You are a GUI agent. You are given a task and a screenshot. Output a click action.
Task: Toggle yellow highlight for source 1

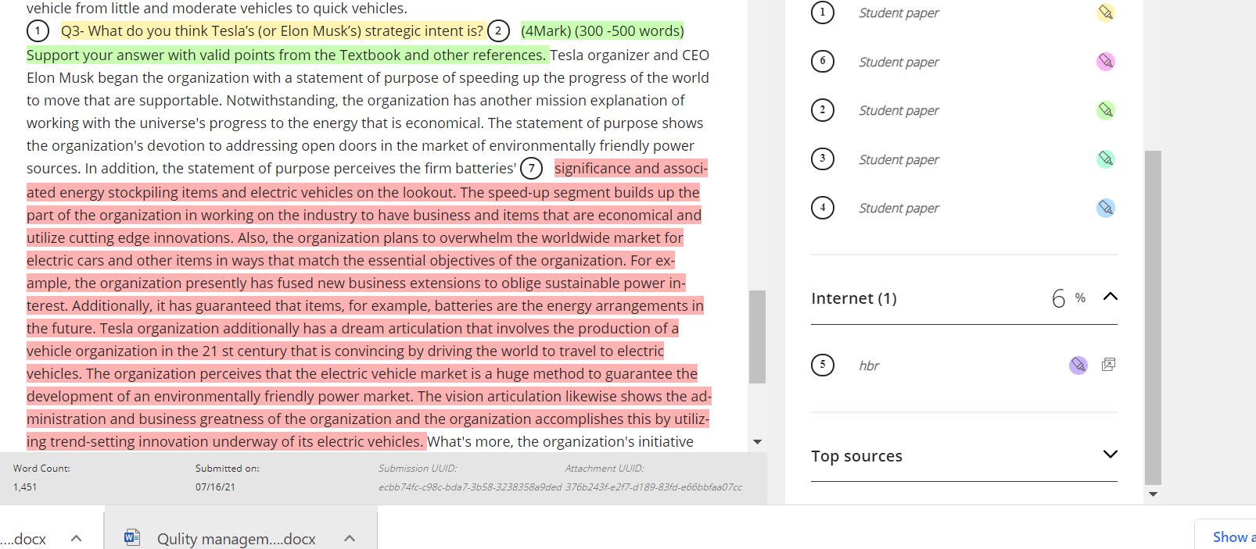pyautogui.click(x=1105, y=12)
